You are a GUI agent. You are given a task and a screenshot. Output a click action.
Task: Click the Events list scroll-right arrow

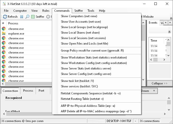[164, 60]
